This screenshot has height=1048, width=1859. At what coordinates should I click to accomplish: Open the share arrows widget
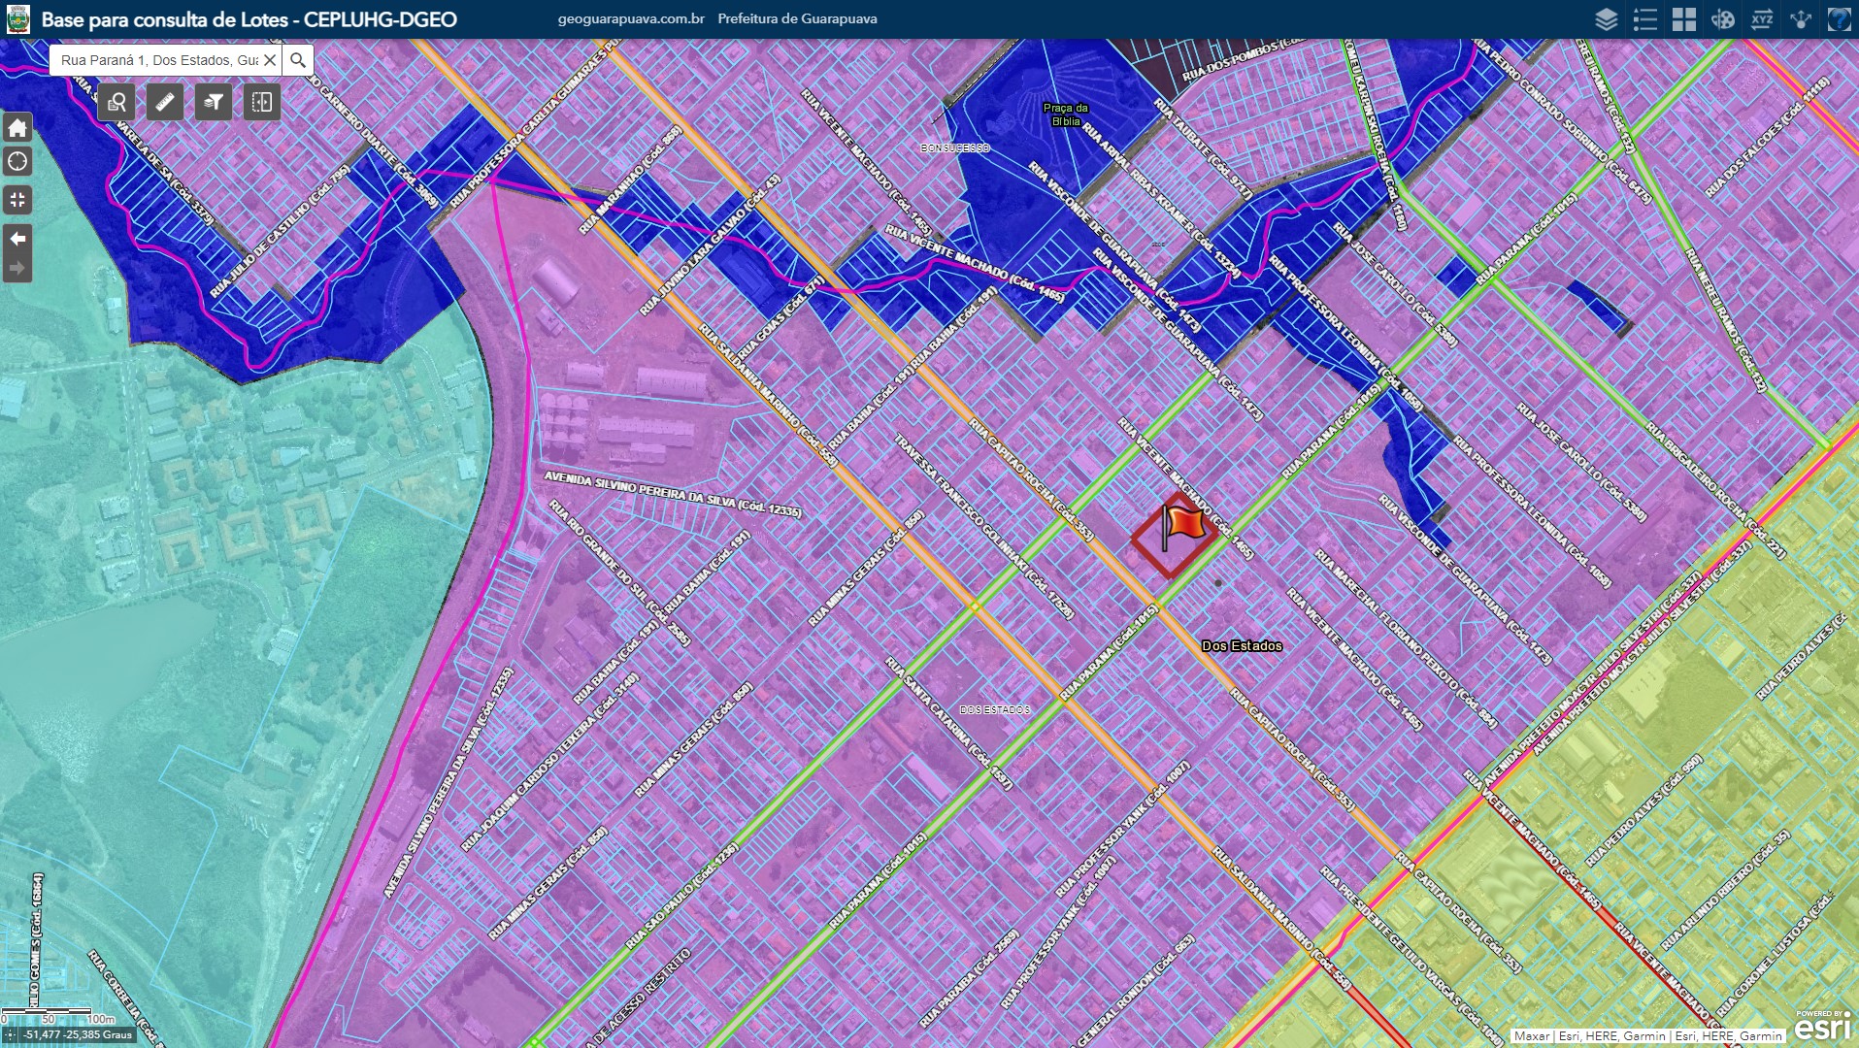1801,19
